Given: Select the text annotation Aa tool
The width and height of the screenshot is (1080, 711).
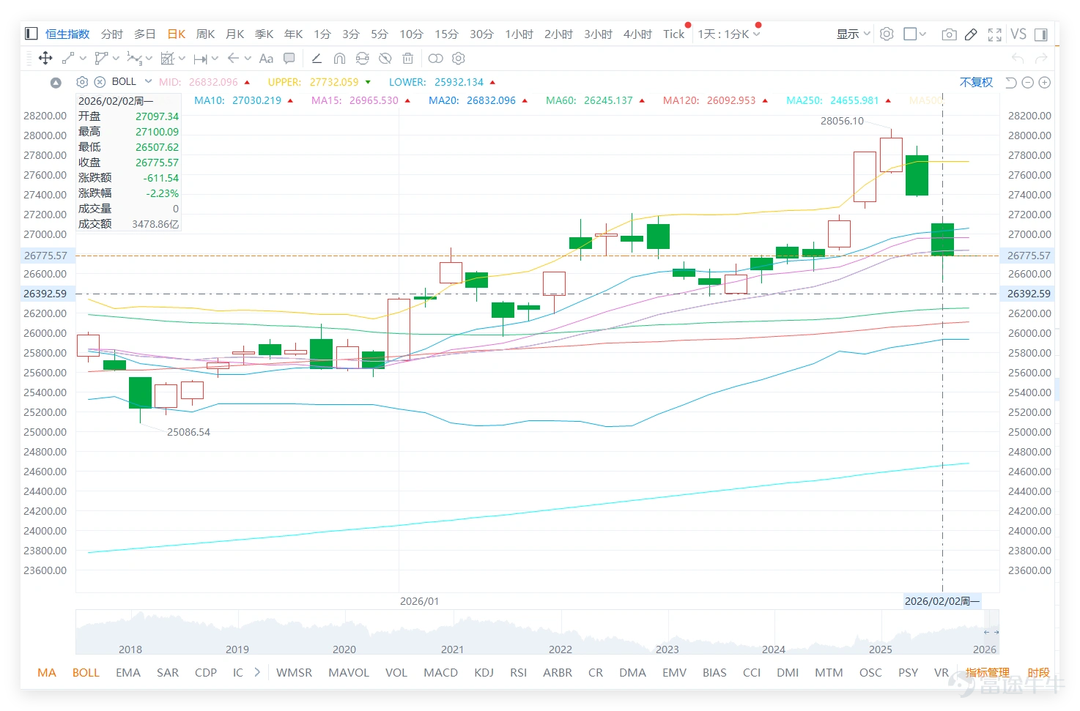Looking at the screenshot, I should tap(266, 59).
